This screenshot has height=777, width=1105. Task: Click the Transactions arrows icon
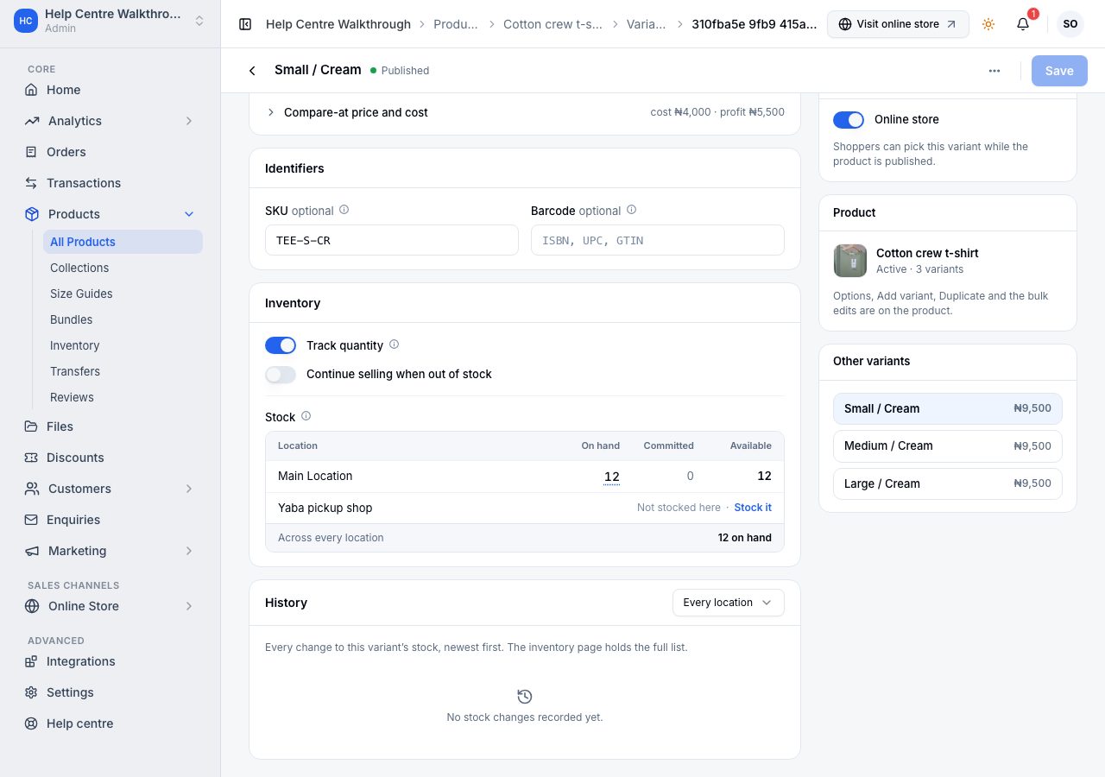coord(31,183)
